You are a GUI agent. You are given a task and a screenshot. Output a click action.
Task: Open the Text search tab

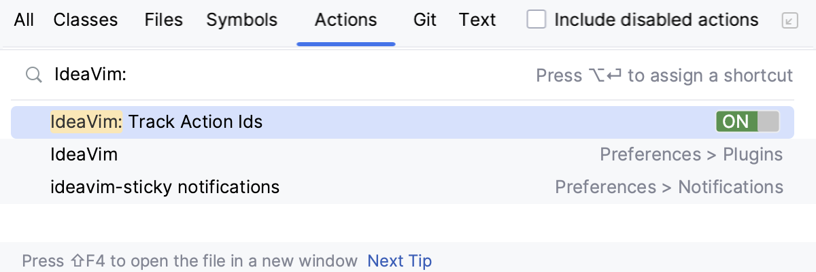(x=477, y=20)
